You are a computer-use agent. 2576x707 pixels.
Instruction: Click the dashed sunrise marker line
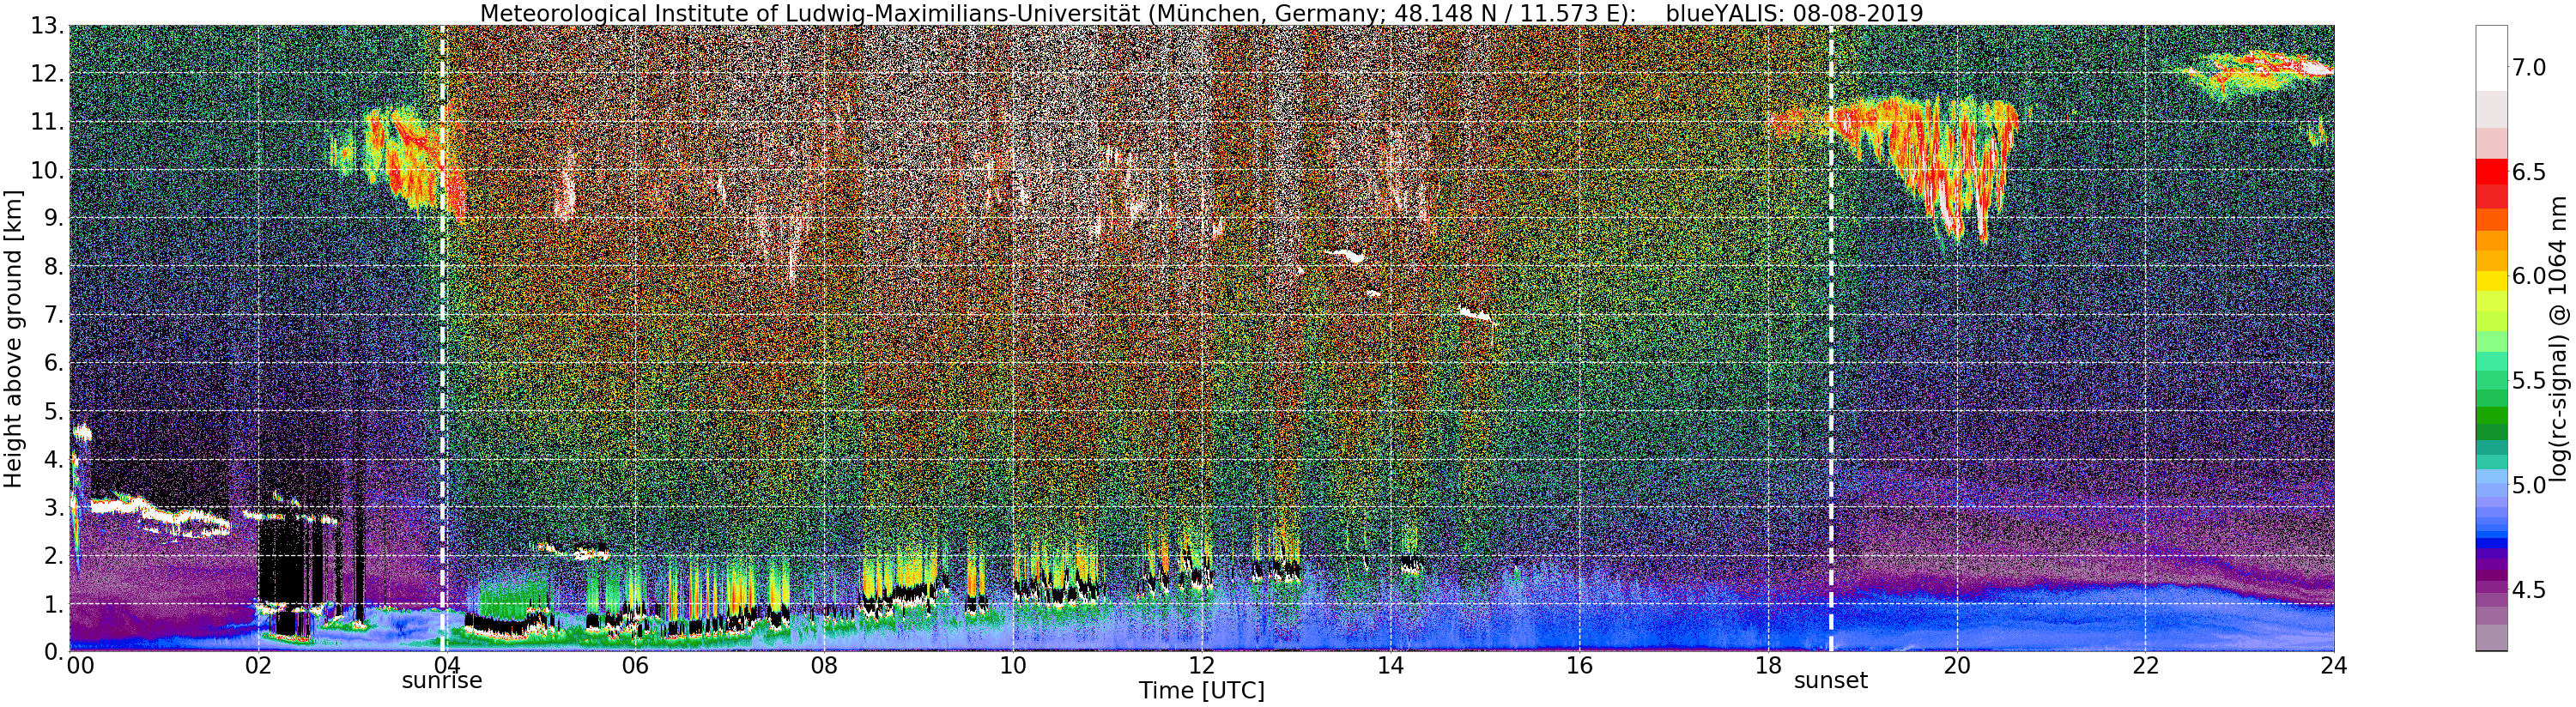(442, 338)
